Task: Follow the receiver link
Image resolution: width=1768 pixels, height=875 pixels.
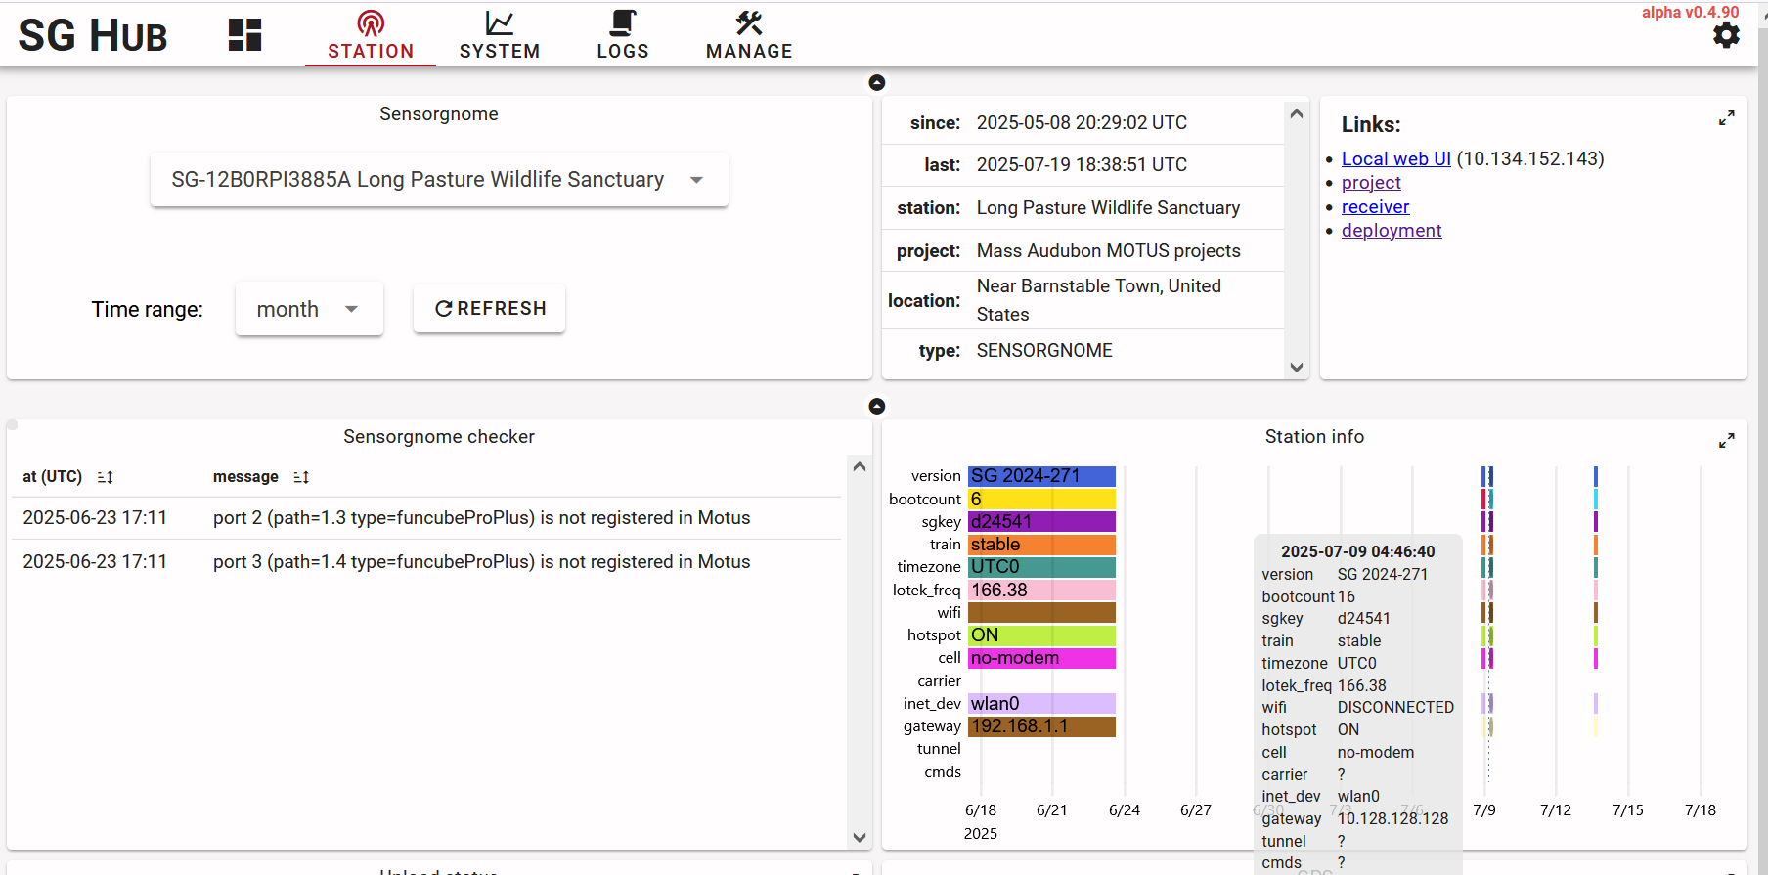Action: click(1375, 207)
